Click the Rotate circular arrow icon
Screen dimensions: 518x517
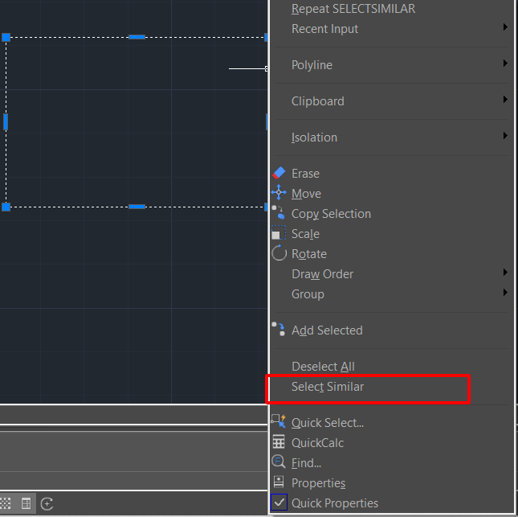click(x=279, y=253)
